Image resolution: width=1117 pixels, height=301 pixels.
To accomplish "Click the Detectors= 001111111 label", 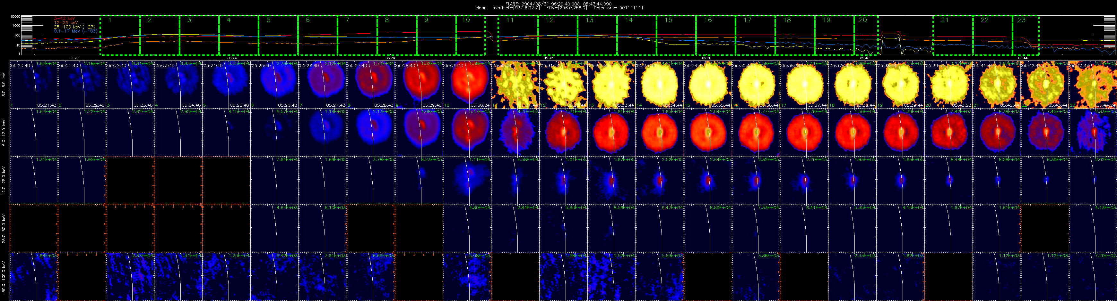I will pos(618,8).
